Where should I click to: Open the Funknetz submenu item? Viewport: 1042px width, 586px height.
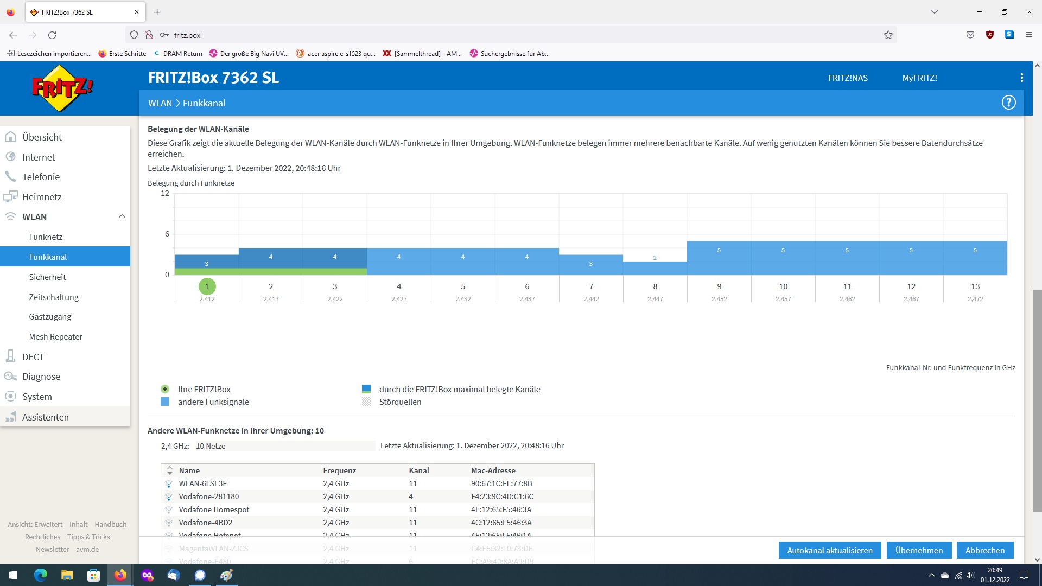(46, 237)
